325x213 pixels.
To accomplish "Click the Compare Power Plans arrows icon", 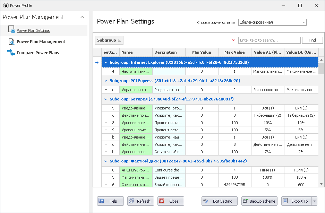I will pos(11,53).
